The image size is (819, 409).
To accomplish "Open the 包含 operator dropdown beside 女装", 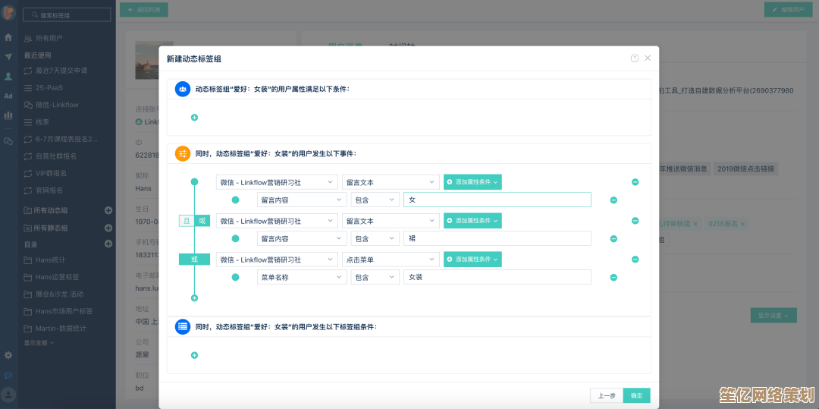I will [374, 278].
